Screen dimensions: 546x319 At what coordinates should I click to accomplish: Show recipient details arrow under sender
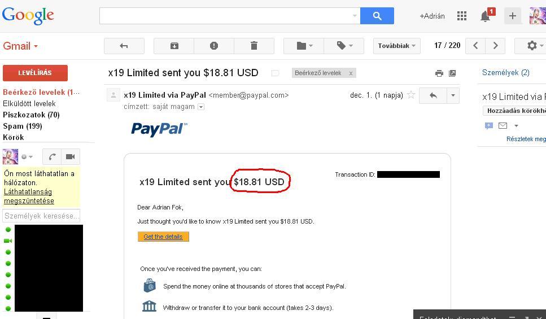point(201,107)
